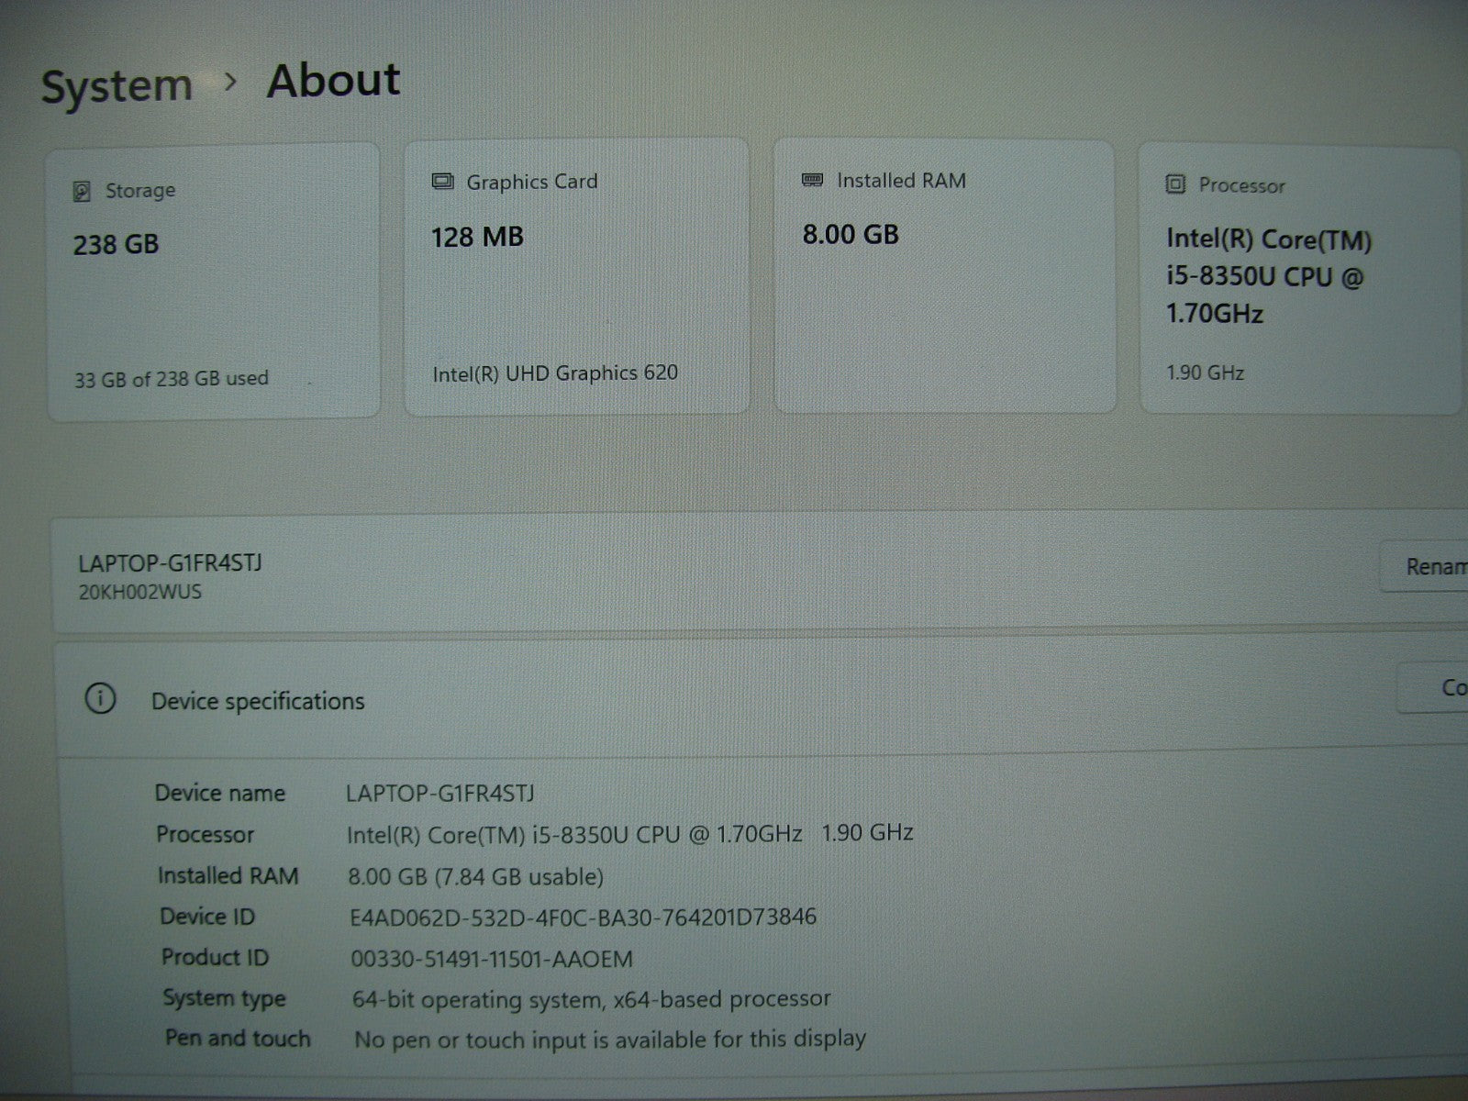Collapse the Device specifications section

734,701
